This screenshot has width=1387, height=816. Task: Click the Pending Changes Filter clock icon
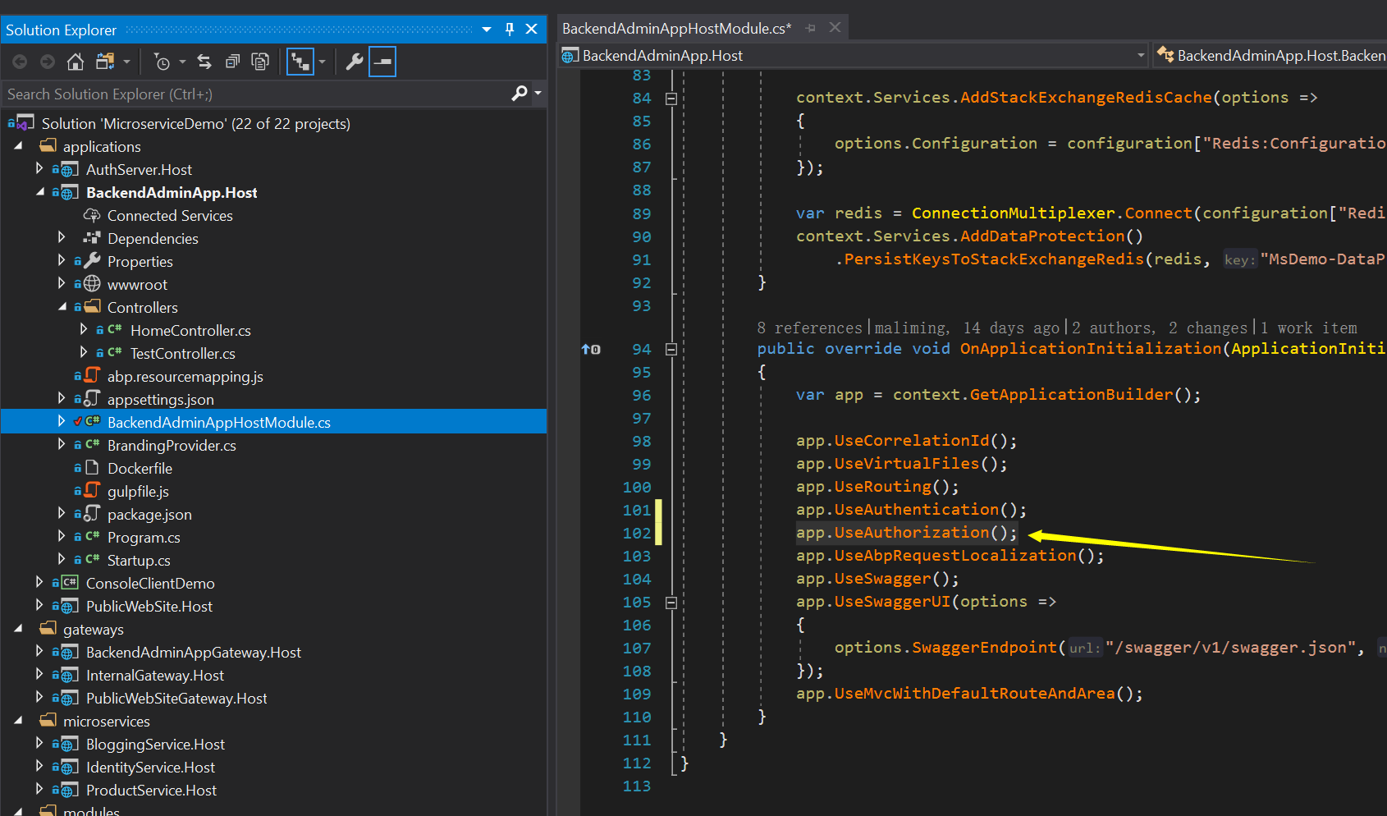[163, 61]
